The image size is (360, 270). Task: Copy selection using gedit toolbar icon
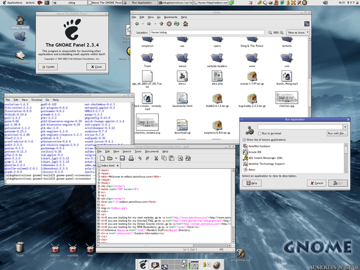164,158
